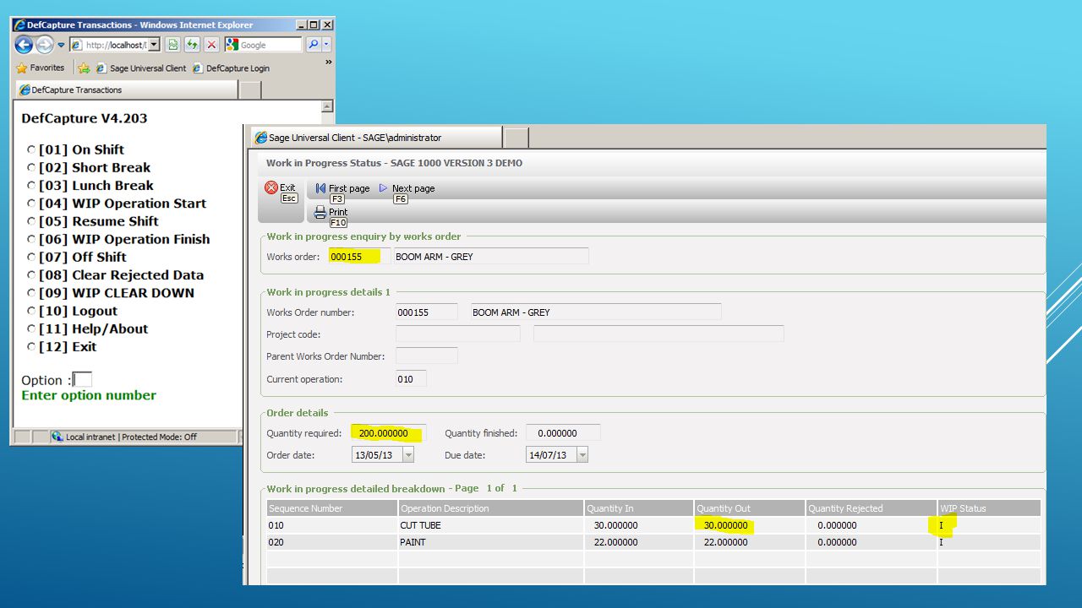1082x608 pixels.
Task: Choose [04] WIP Operation Start
Action: (31, 204)
